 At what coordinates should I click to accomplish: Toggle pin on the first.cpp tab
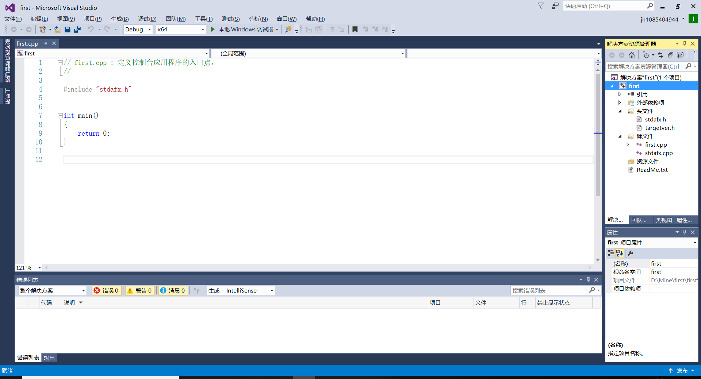(46, 43)
